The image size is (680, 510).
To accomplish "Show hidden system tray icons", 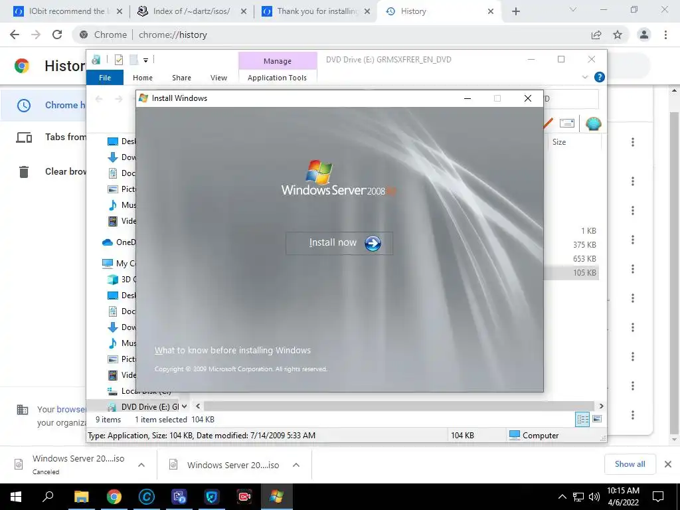I will [562, 497].
